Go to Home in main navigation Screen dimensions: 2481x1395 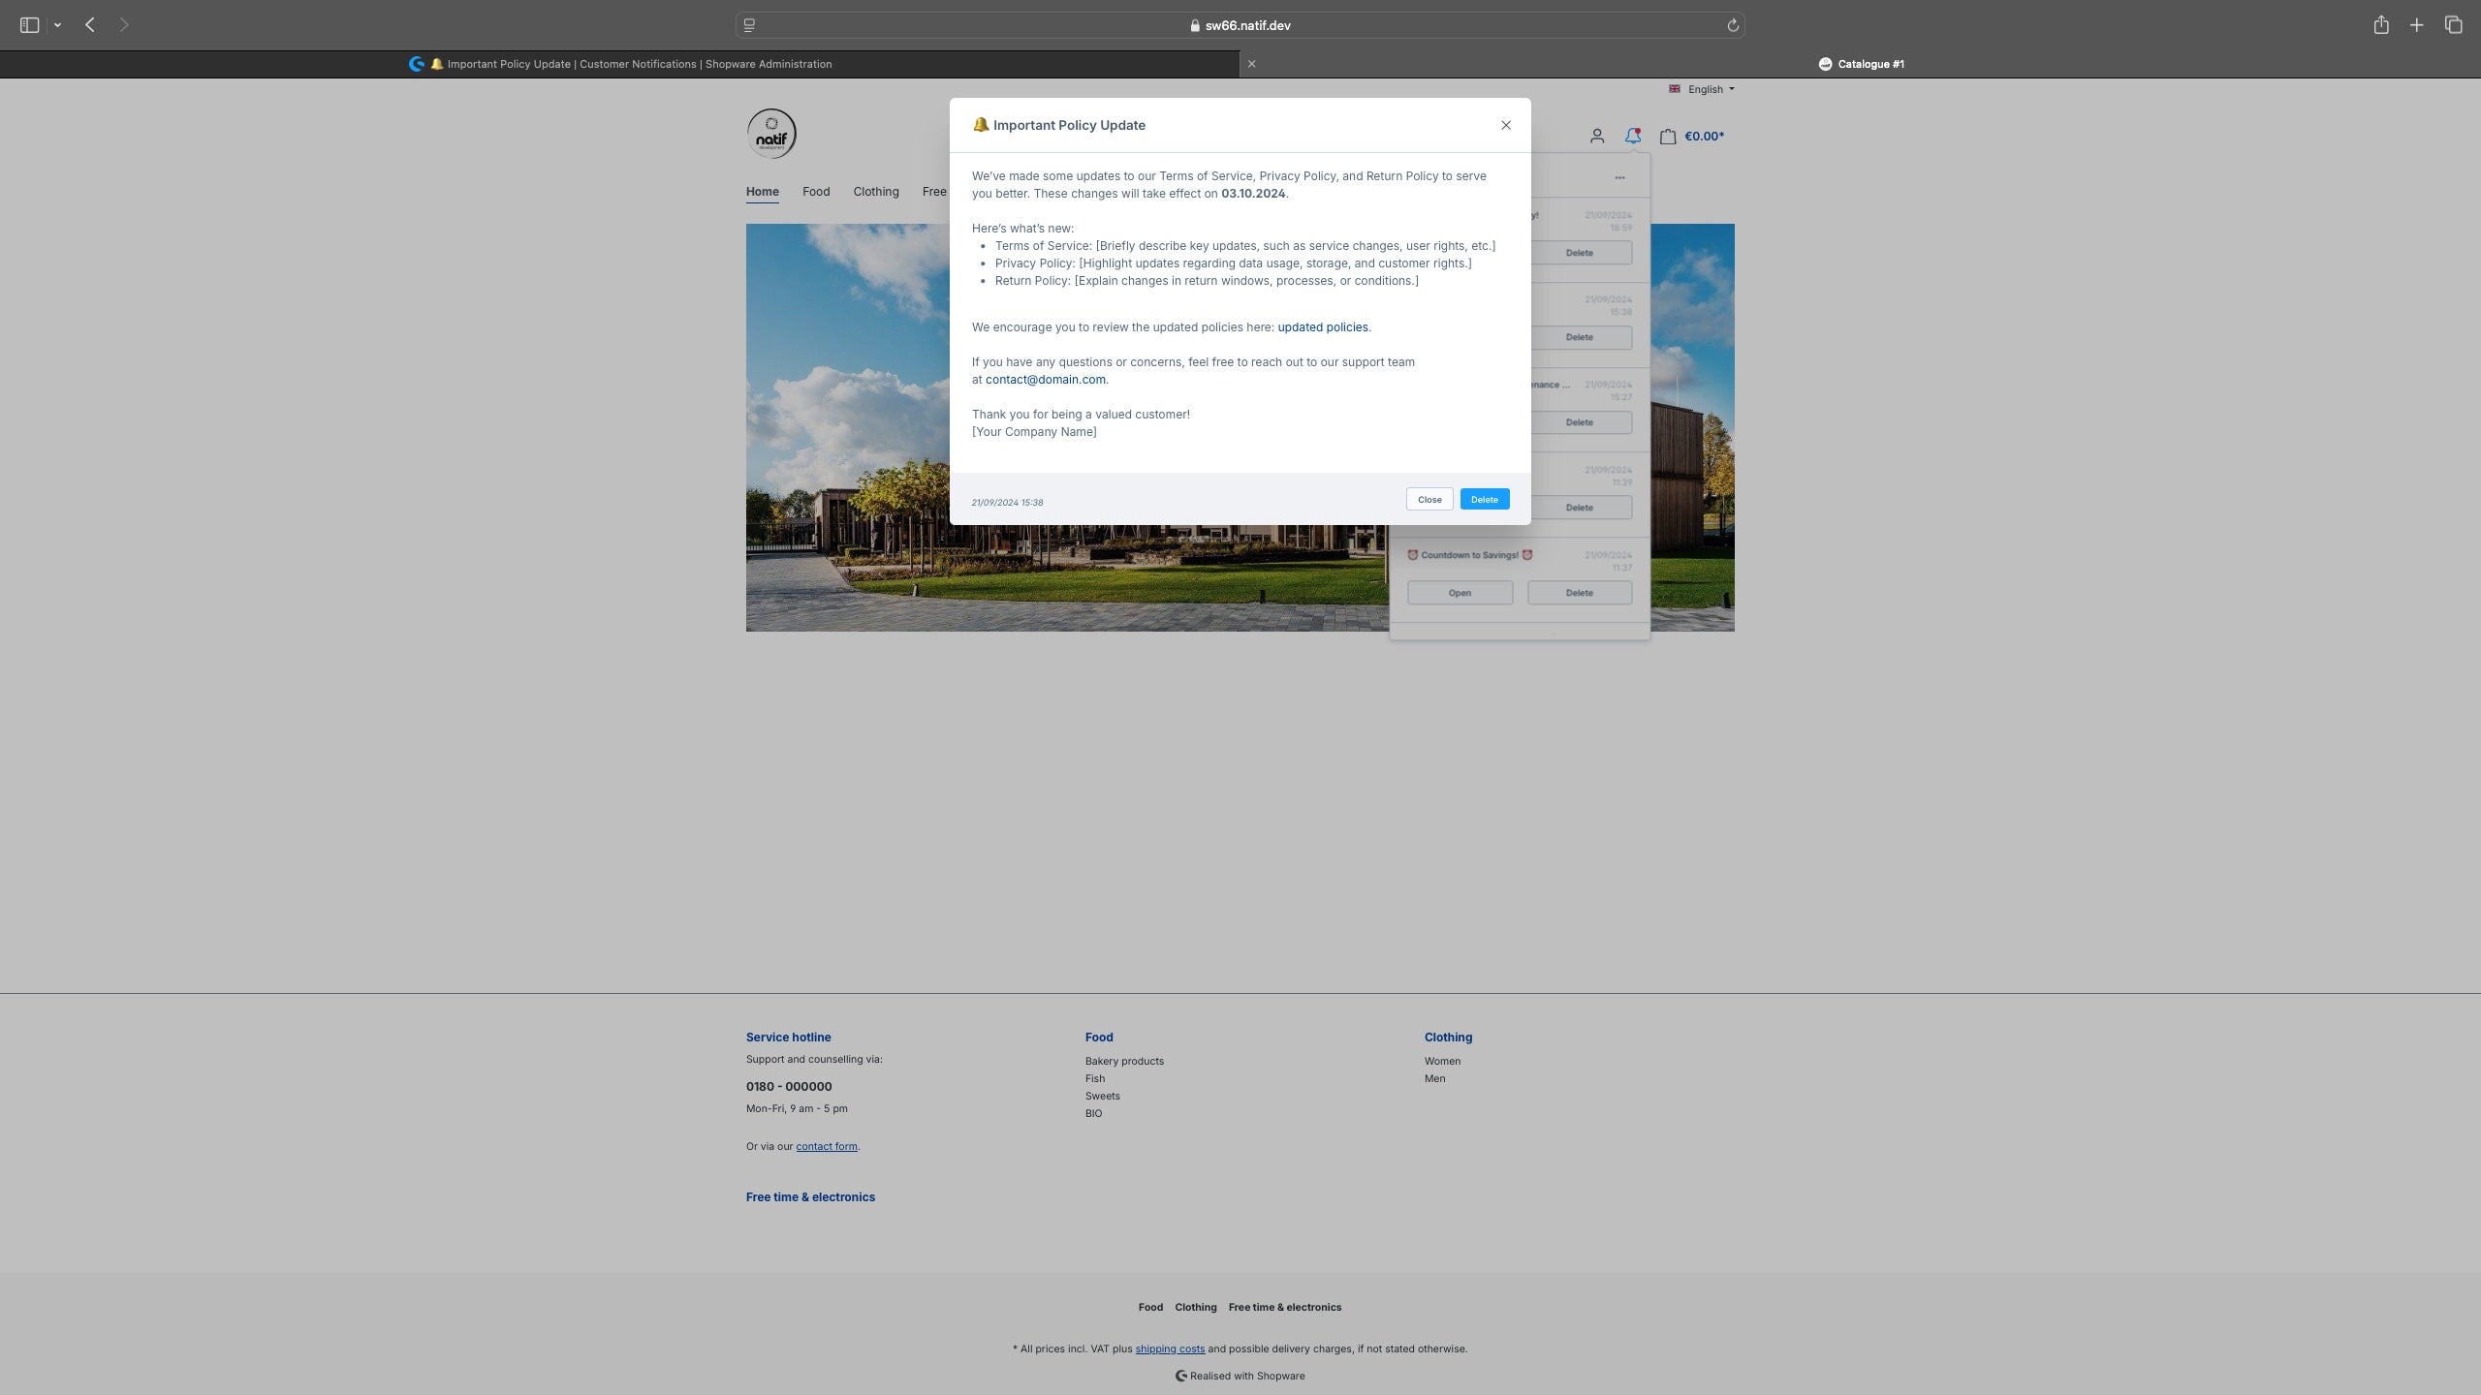click(x=762, y=192)
